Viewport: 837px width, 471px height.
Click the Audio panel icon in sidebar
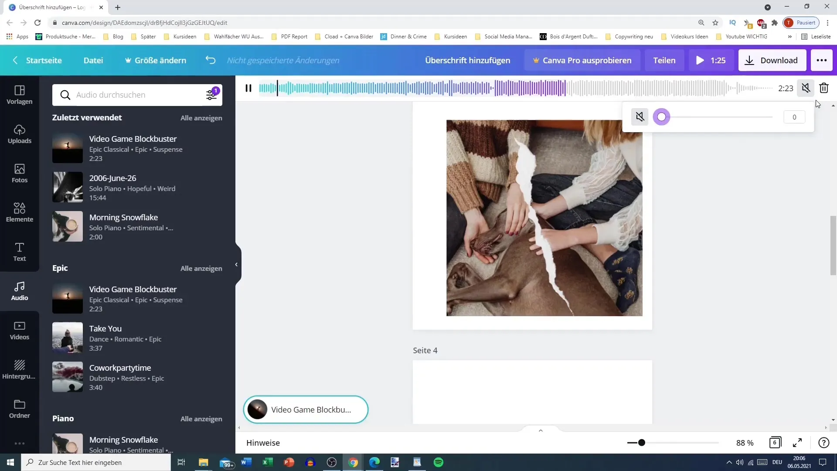[x=19, y=290]
